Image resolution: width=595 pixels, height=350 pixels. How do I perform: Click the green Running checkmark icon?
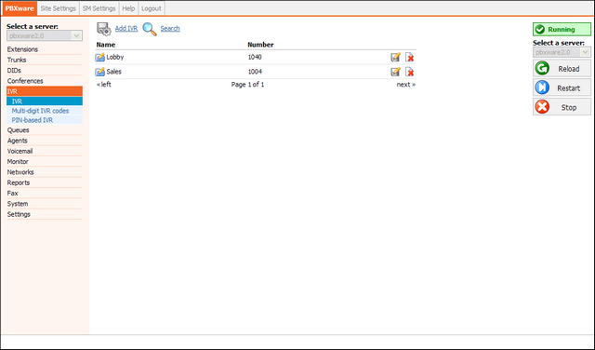coord(539,29)
